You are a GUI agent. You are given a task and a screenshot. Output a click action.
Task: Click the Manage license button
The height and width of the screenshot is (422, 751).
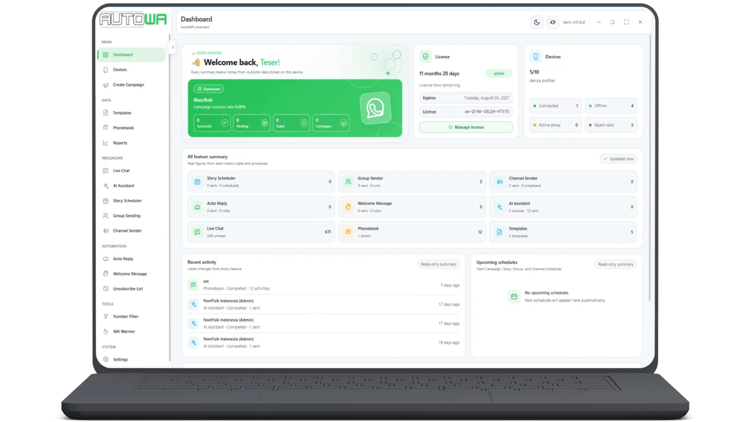(466, 127)
